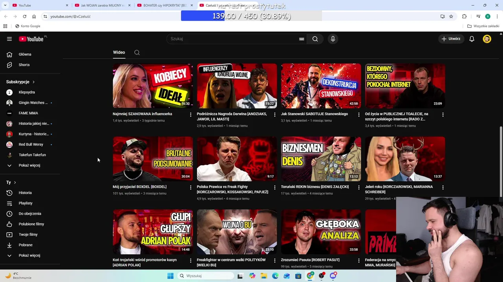
Task: Switch to the BOHATER czy HIPOKRYTA browser tab
Action: [x=165, y=5]
